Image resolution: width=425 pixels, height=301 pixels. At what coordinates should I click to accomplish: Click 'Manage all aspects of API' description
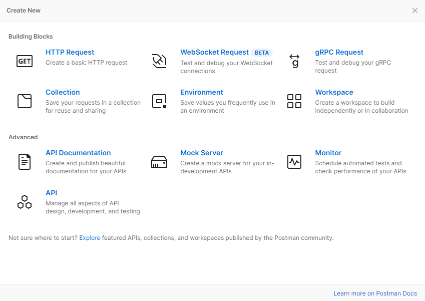coord(93,207)
